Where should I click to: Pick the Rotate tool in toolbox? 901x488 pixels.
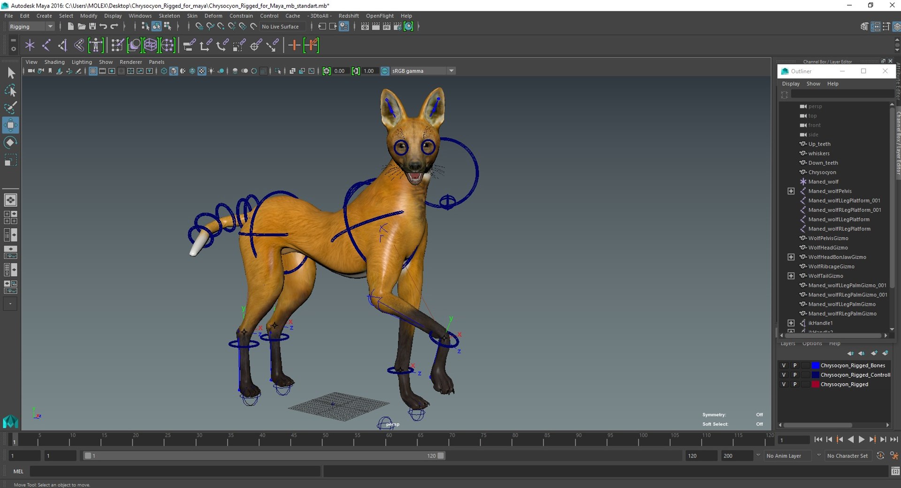[x=11, y=142]
